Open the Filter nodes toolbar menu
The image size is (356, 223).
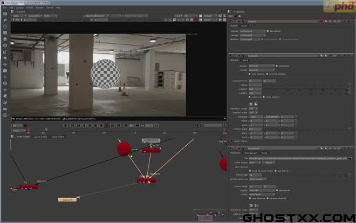(x=5, y=45)
